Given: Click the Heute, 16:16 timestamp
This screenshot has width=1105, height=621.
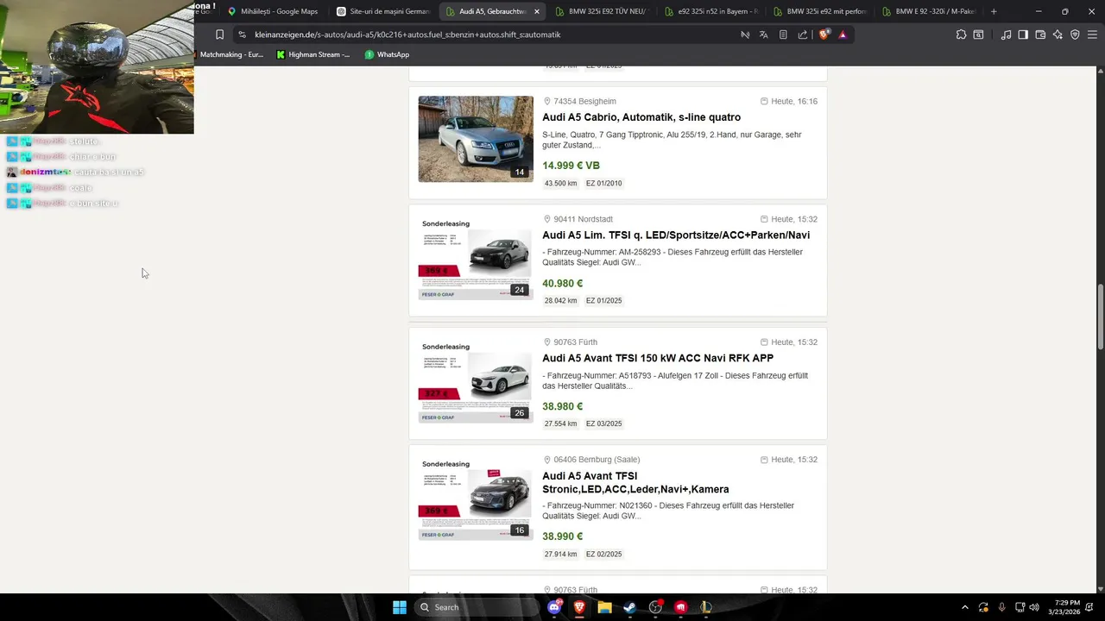Looking at the screenshot, I should pos(794,101).
